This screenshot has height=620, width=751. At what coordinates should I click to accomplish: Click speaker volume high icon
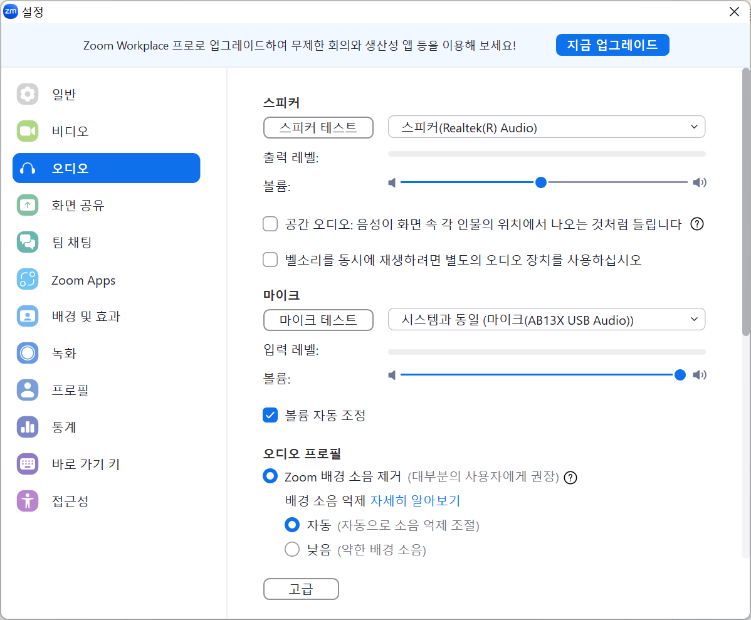coord(700,182)
